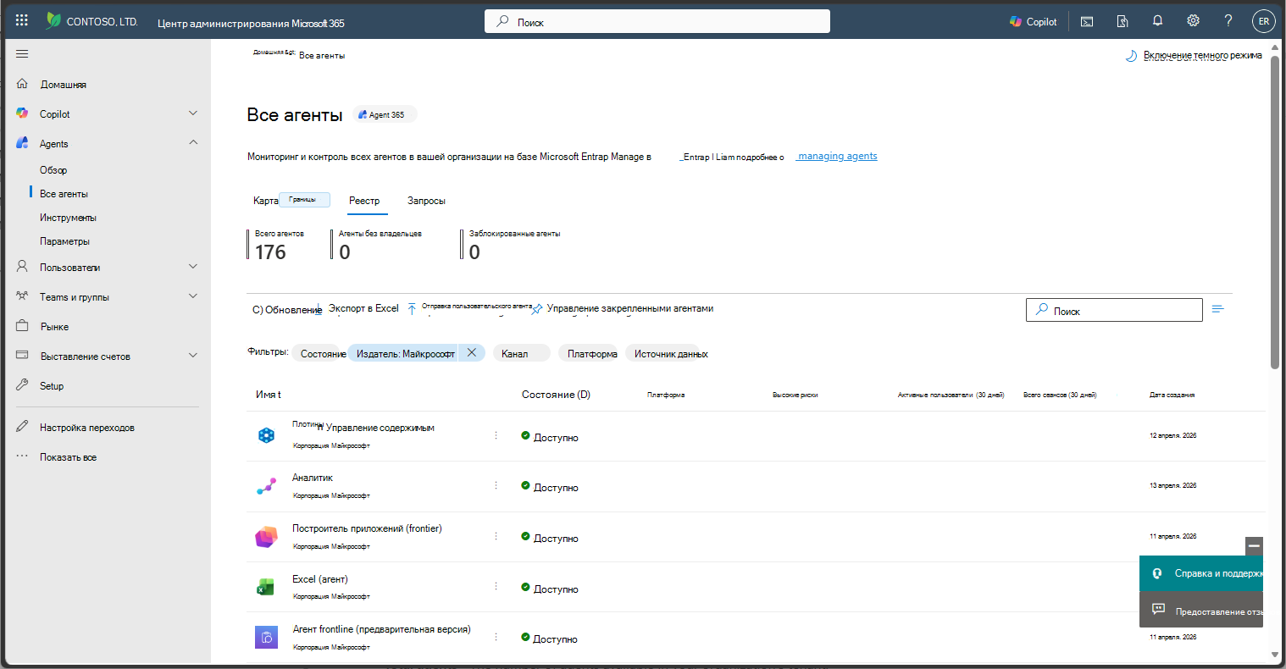Click the top Поиск search box

pos(657,22)
